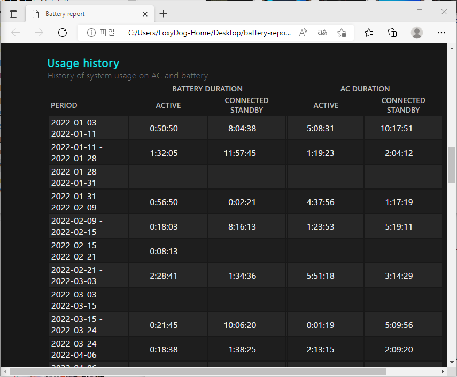Close the browser window
The width and height of the screenshot is (457, 377).
444,12
